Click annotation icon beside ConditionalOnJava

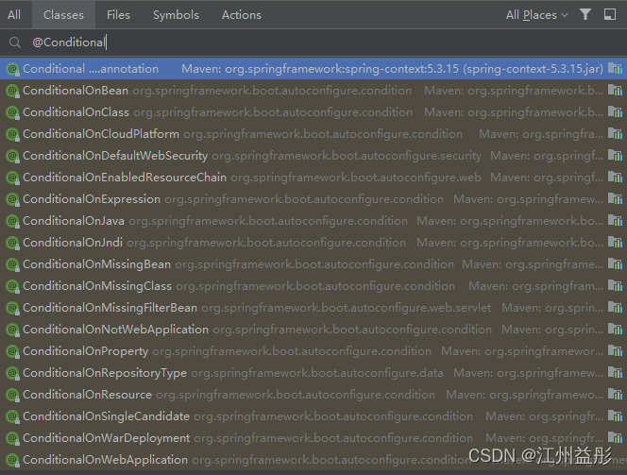click(x=13, y=221)
